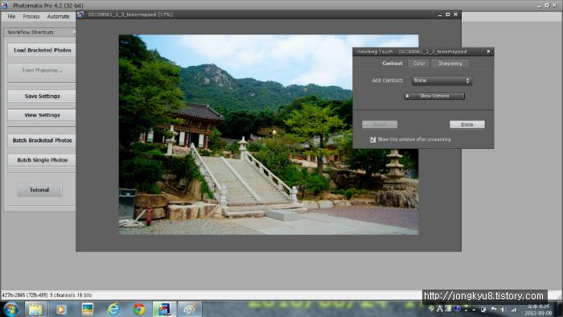Click Done in Finishing Touch dialog
The width and height of the screenshot is (563, 317).
click(x=466, y=124)
